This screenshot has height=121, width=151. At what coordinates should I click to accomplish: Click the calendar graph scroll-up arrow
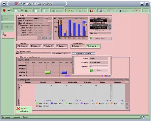click(x=127, y=104)
